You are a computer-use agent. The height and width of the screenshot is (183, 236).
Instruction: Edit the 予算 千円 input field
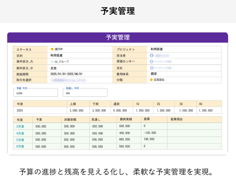coord(35,93)
